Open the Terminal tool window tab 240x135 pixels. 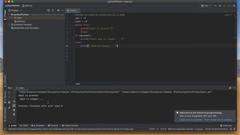point(53,126)
